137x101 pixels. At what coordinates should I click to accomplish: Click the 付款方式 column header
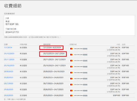coord(73,44)
